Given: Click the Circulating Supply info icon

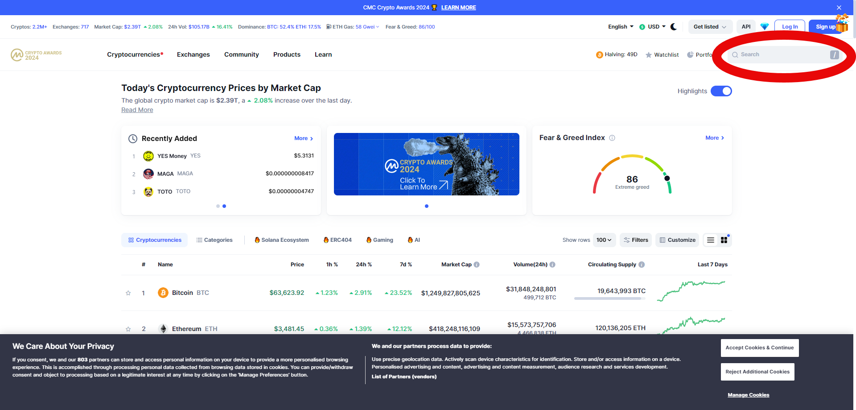Looking at the screenshot, I should coord(642,265).
